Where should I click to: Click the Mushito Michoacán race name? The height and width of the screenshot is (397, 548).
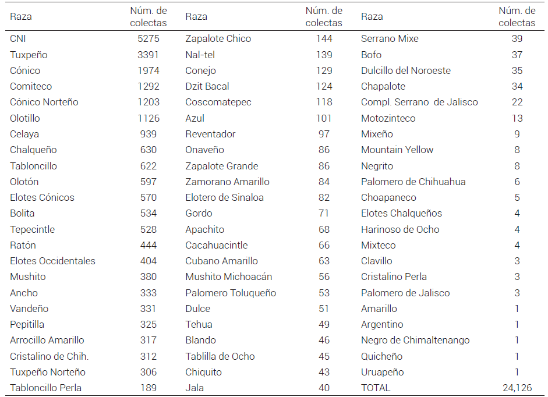[228, 277]
